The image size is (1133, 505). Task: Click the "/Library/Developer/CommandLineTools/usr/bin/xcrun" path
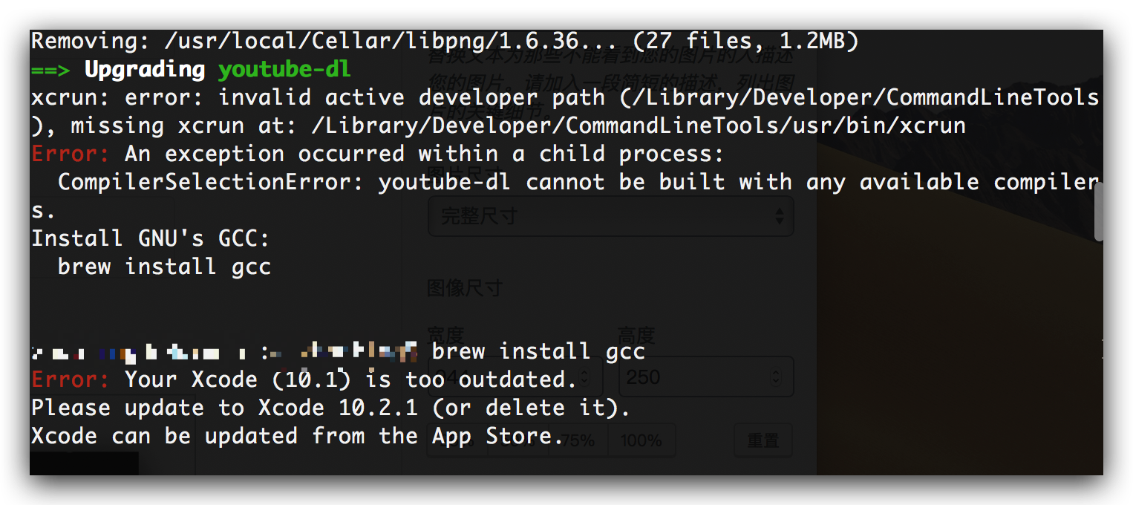(x=639, y=126)
